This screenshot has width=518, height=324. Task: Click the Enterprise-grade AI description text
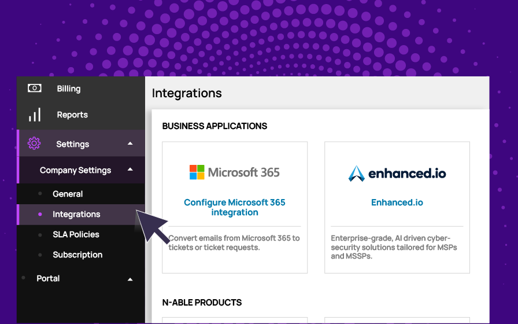coord(394,247)
